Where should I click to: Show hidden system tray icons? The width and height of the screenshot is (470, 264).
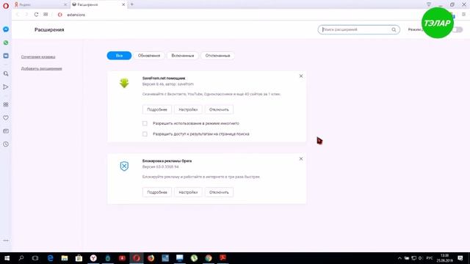[399, 258]
